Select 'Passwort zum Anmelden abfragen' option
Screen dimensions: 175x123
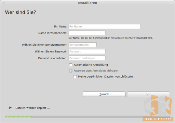pos(71,71)
